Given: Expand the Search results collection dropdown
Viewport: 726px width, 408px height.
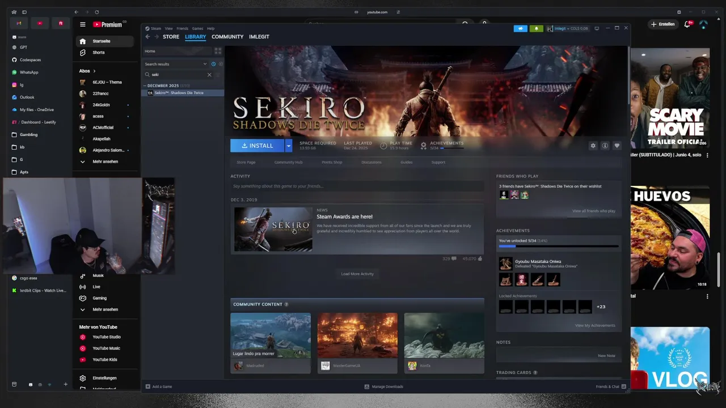Looking at the screenshot, I should 205,64.
